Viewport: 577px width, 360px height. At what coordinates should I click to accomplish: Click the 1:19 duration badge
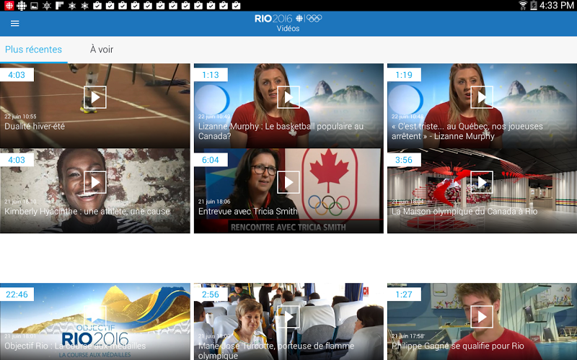tap(404, 75)
